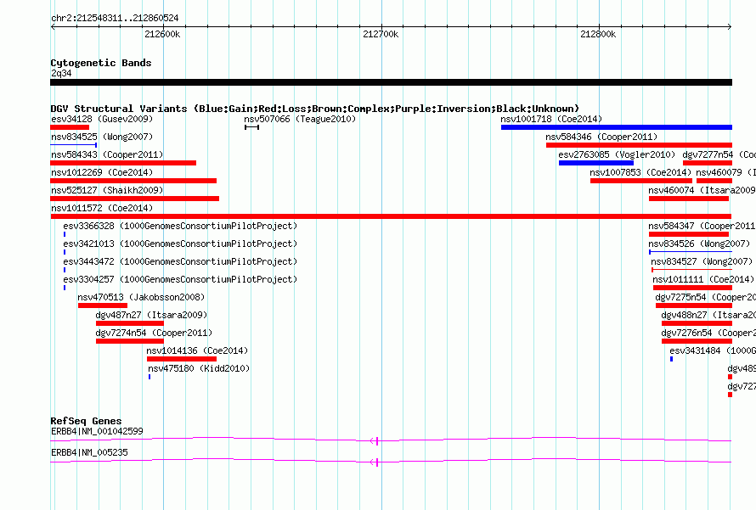This screenshot has height=510, width=756.
Task: Select nsv475180 (Kidd2010) label
Action: [199, 368]
